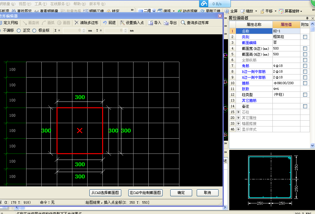315x214 pixels.
Task: Open the 视图(V) menu
Action: [25, 4]
